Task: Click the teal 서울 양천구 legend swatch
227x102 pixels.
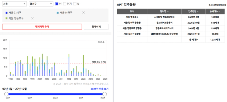Action: (58, 13)
